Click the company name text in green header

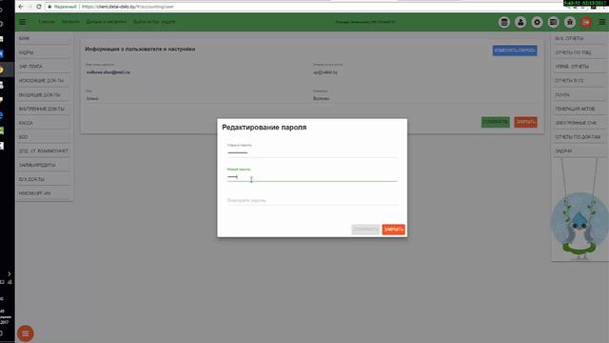pyautogui.click(x=365, y=22)
